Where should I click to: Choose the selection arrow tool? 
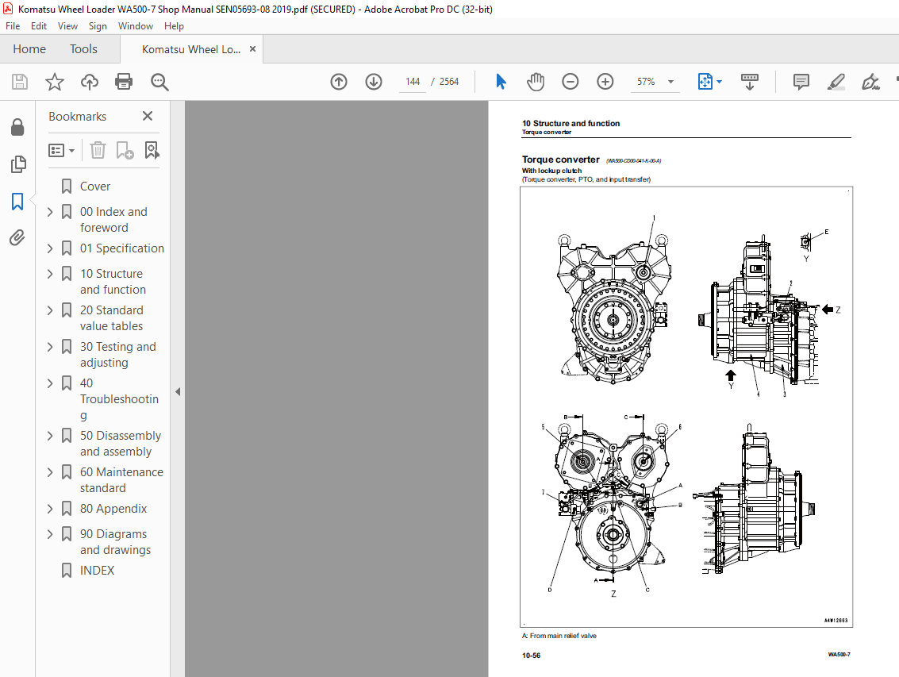[x=501, y=82]
